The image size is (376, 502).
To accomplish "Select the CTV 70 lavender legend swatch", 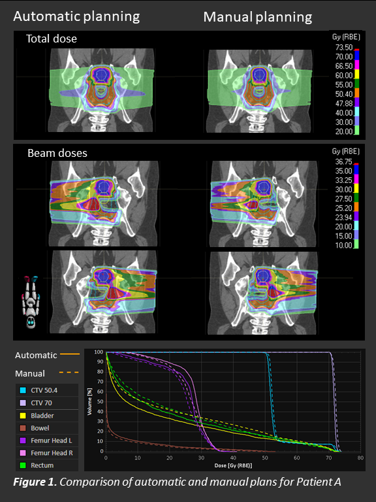I will tap(23, 403).
